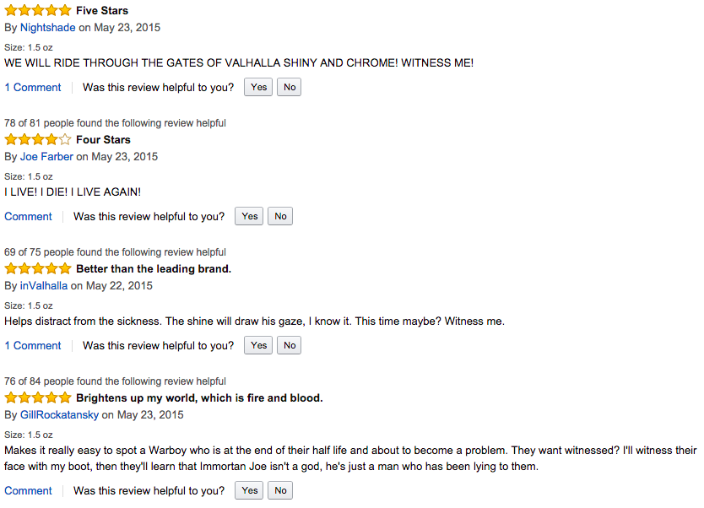Mark Joe Farber's review as helpful with Yes
Viewport: 704px width, 508px height.
[x=249, y=216]
